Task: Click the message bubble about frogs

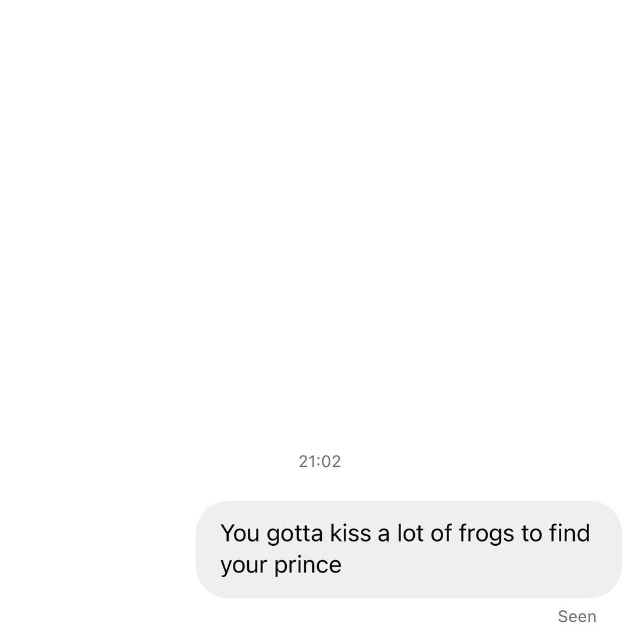Action: pyautogui.click(x=409, y=549)
